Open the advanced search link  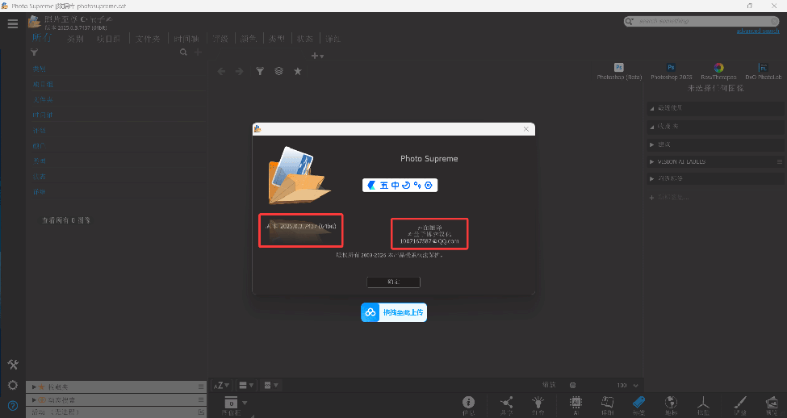coord(758,31)
